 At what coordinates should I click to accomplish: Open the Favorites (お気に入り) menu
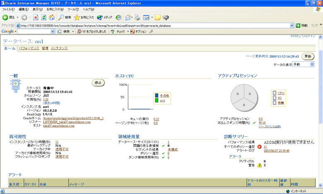tap(55, 9)
